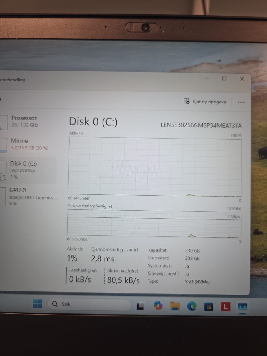Click the LENSE30256GMSP34MEAT3TA model name

pyautogui.click(x=201, y=125)
